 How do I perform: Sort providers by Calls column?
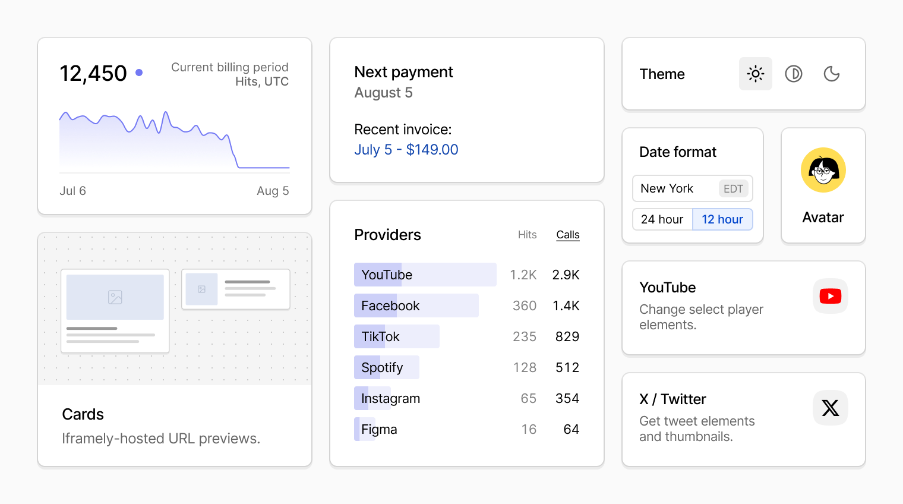pos(568,235)
